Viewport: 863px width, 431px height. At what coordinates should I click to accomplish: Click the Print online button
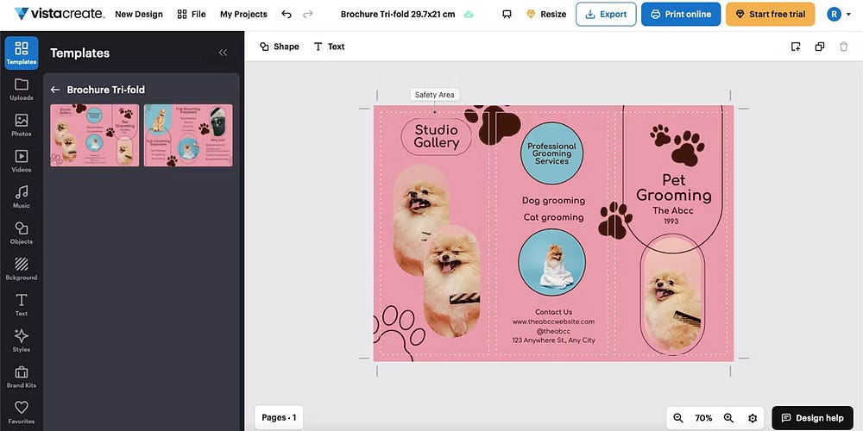click(x=681, y=15)
